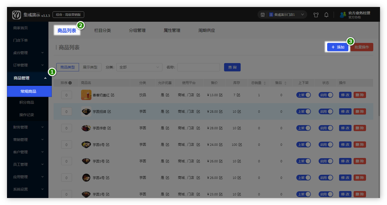Click the 名称 search input field
This screenshot has height=205, width=387.
pyautogui.click(x=199, y=67)
